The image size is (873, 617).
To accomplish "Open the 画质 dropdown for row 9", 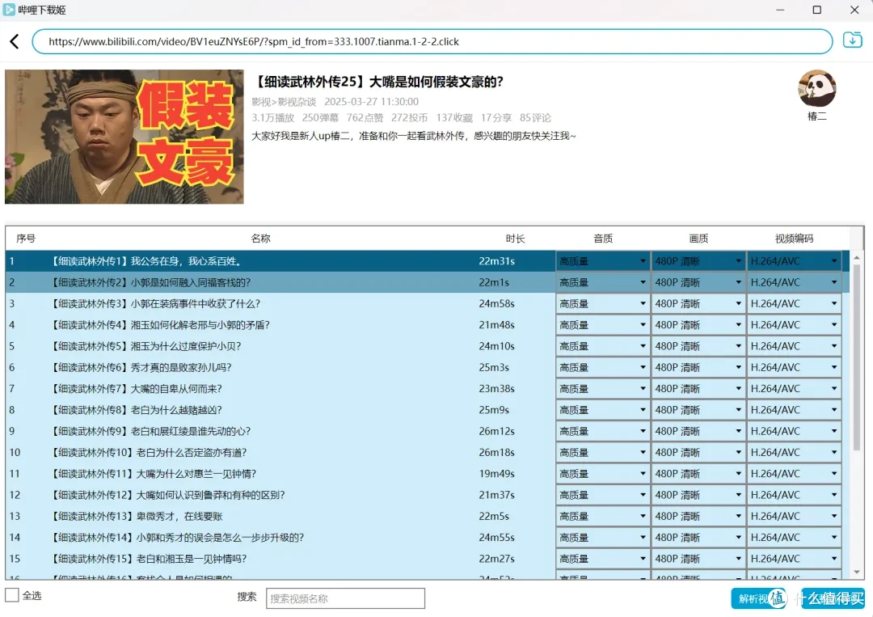I will [698, 431].
